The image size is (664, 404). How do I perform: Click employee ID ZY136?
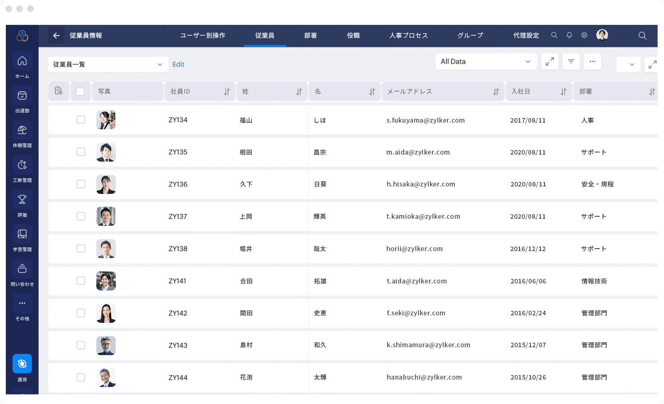pos(178,184)
